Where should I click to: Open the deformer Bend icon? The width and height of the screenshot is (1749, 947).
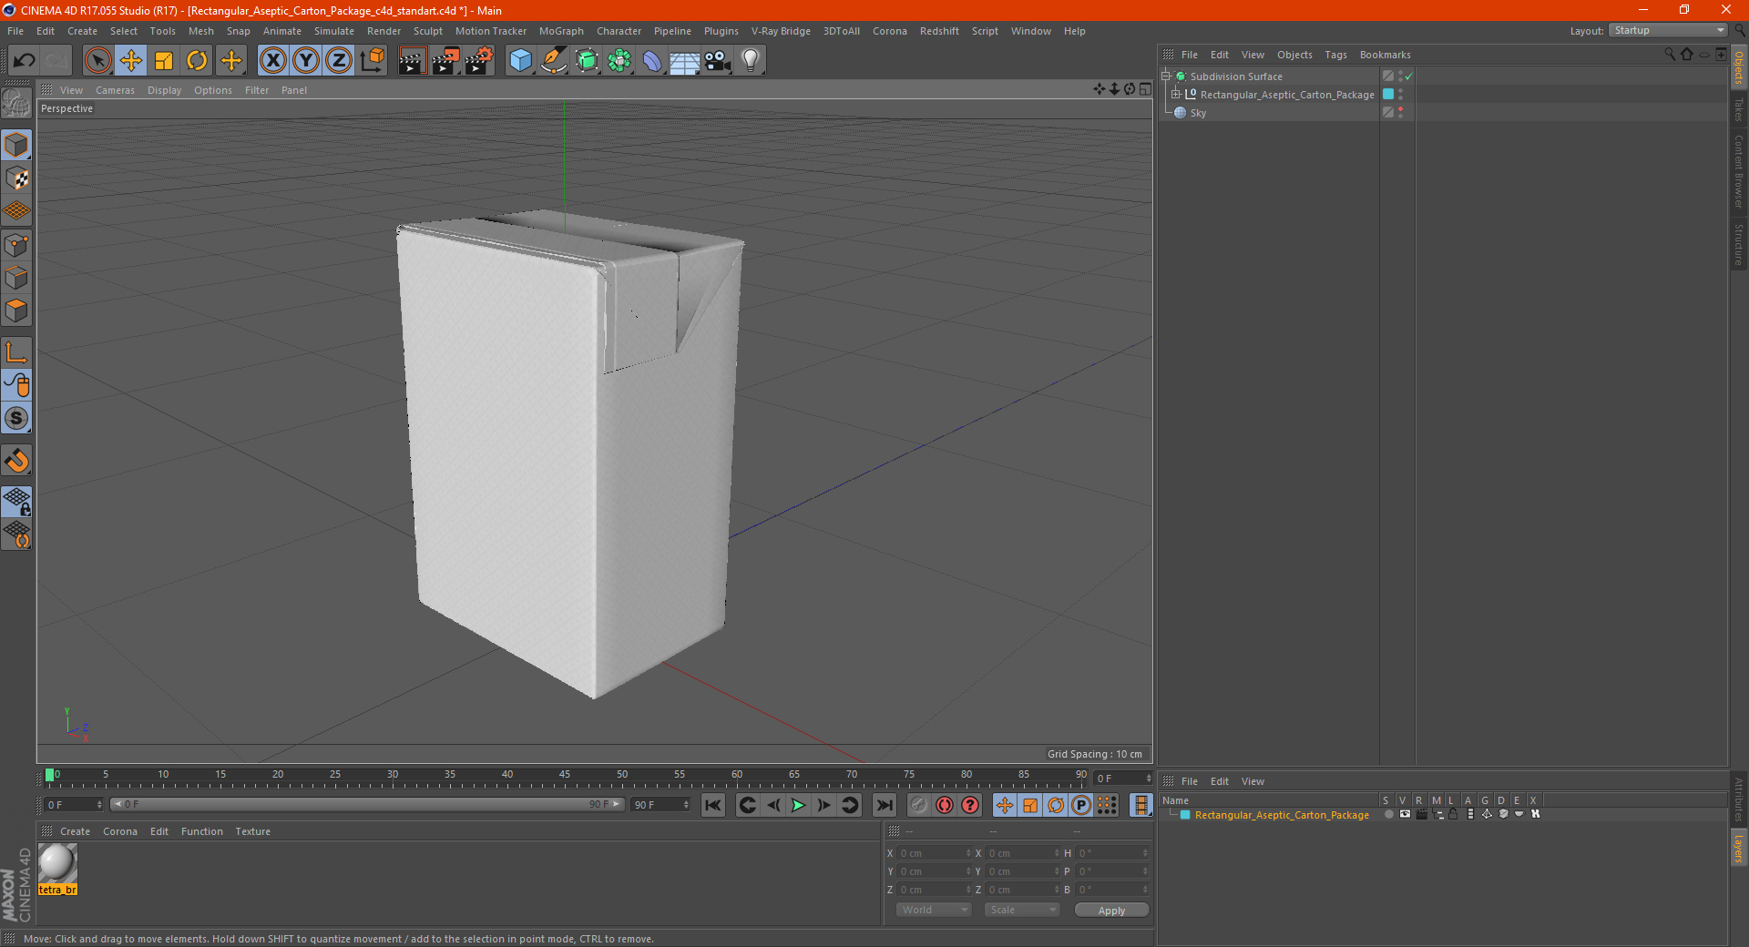652,61
